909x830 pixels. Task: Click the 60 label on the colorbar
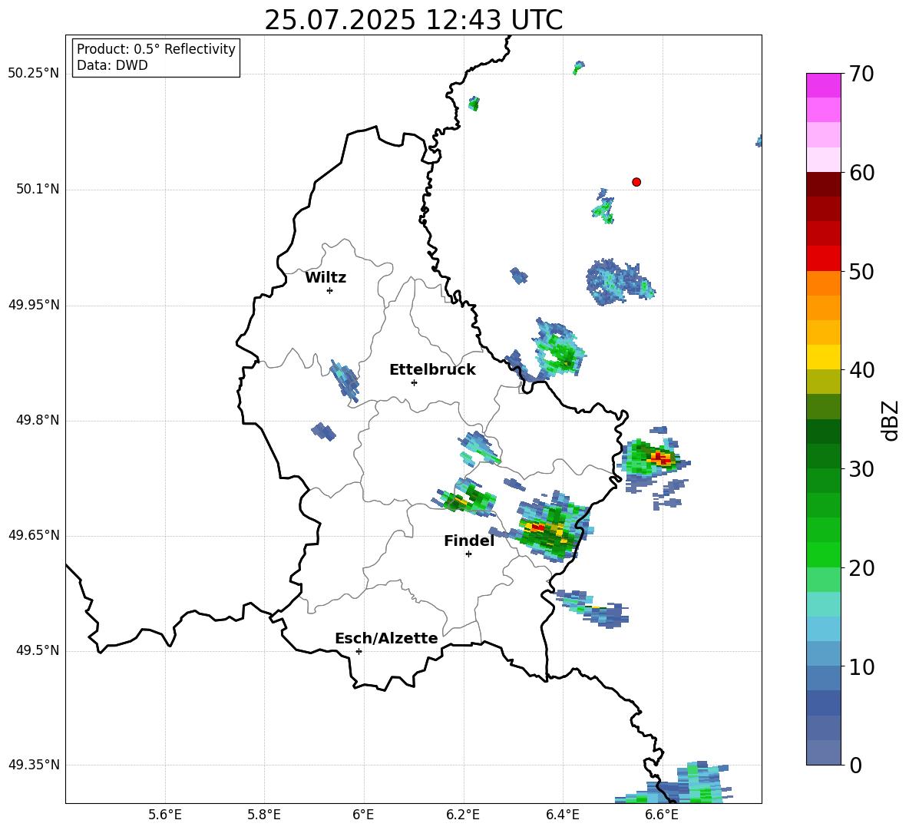861,173
